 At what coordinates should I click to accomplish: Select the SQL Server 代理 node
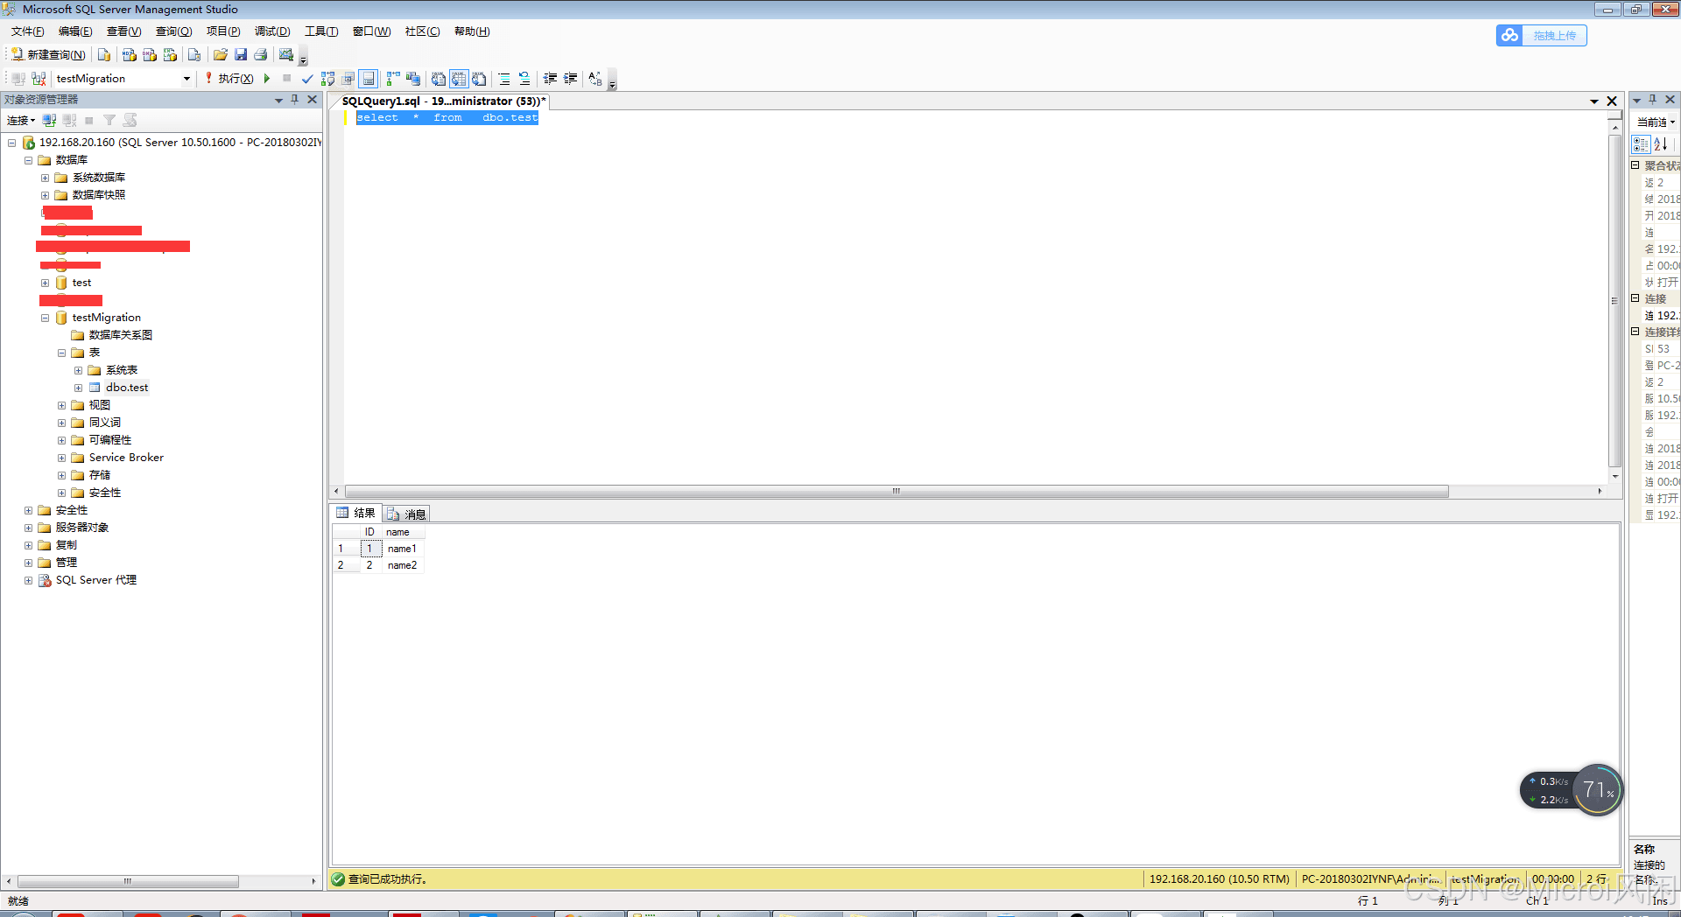coord(96,580)
